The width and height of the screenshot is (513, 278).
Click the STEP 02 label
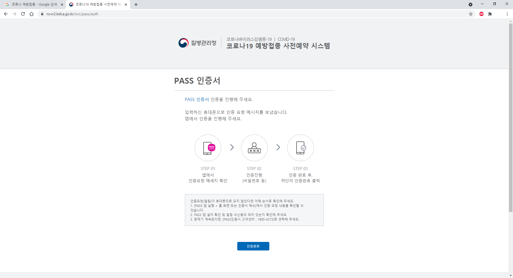click(x=254, y=169)
